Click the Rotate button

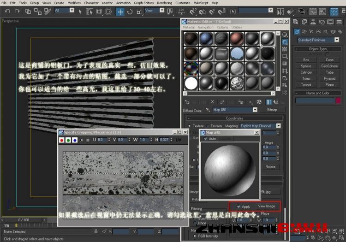[x=270, y=167]
